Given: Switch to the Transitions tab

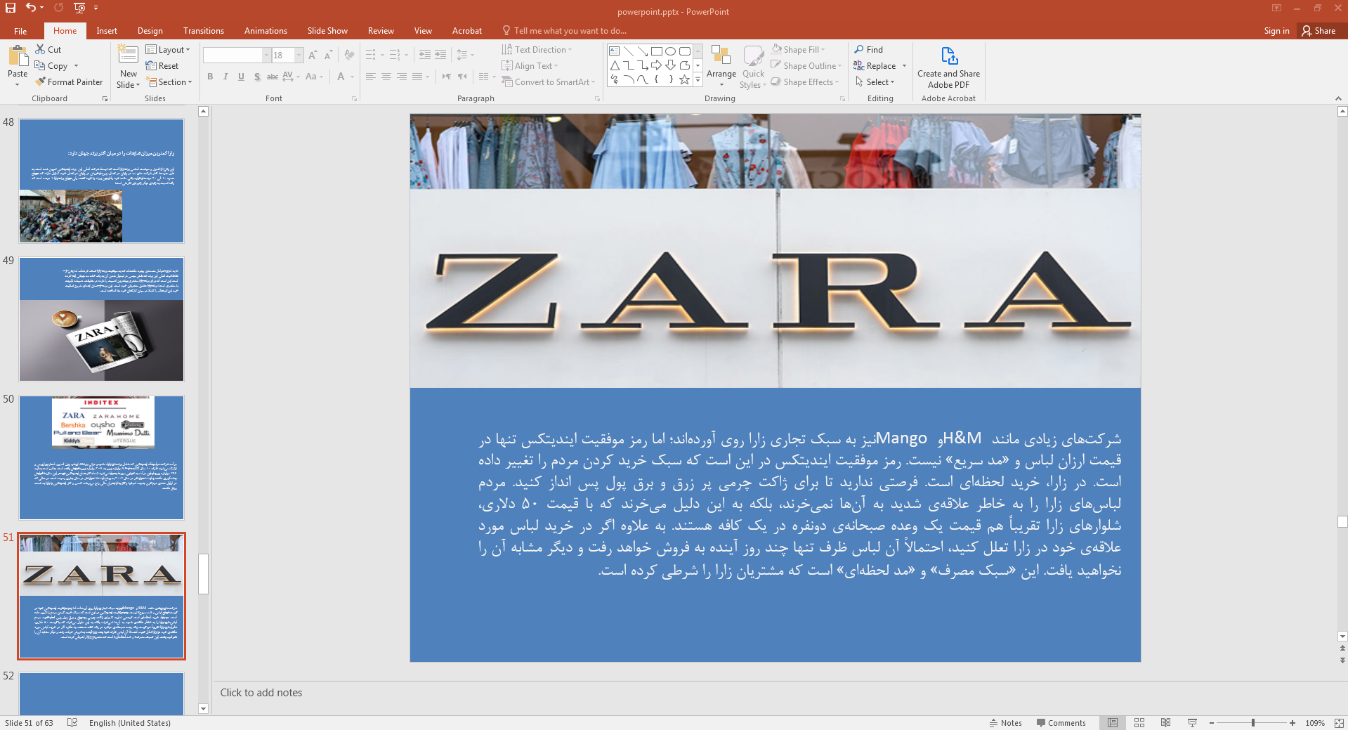Looking at the screenshot, I should [204, 31].
